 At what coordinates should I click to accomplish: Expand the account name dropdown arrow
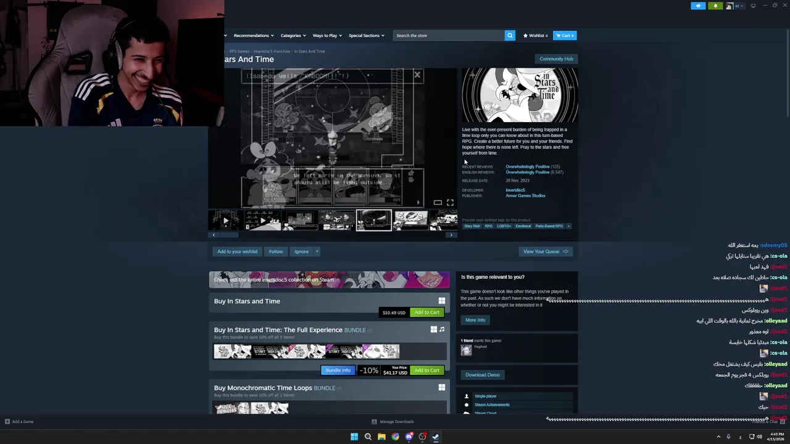pyautogui.click(x=741, y=6)
